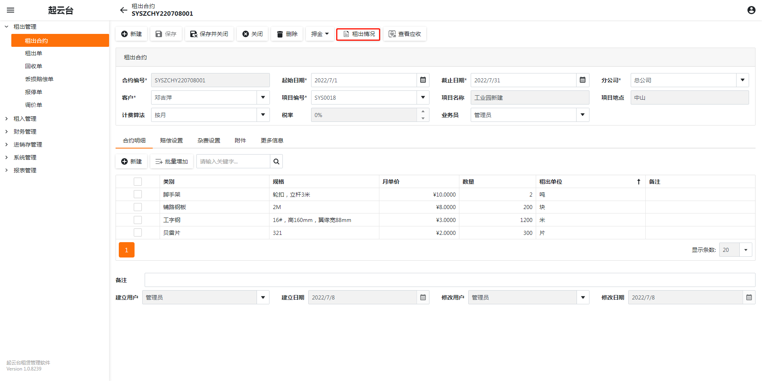This screenshot has width=762, height=381.
Task: Click the 备注 text field
Action: click(x=450, y=280)
